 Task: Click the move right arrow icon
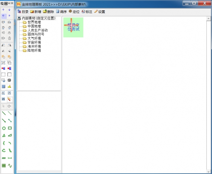(9, 16)
